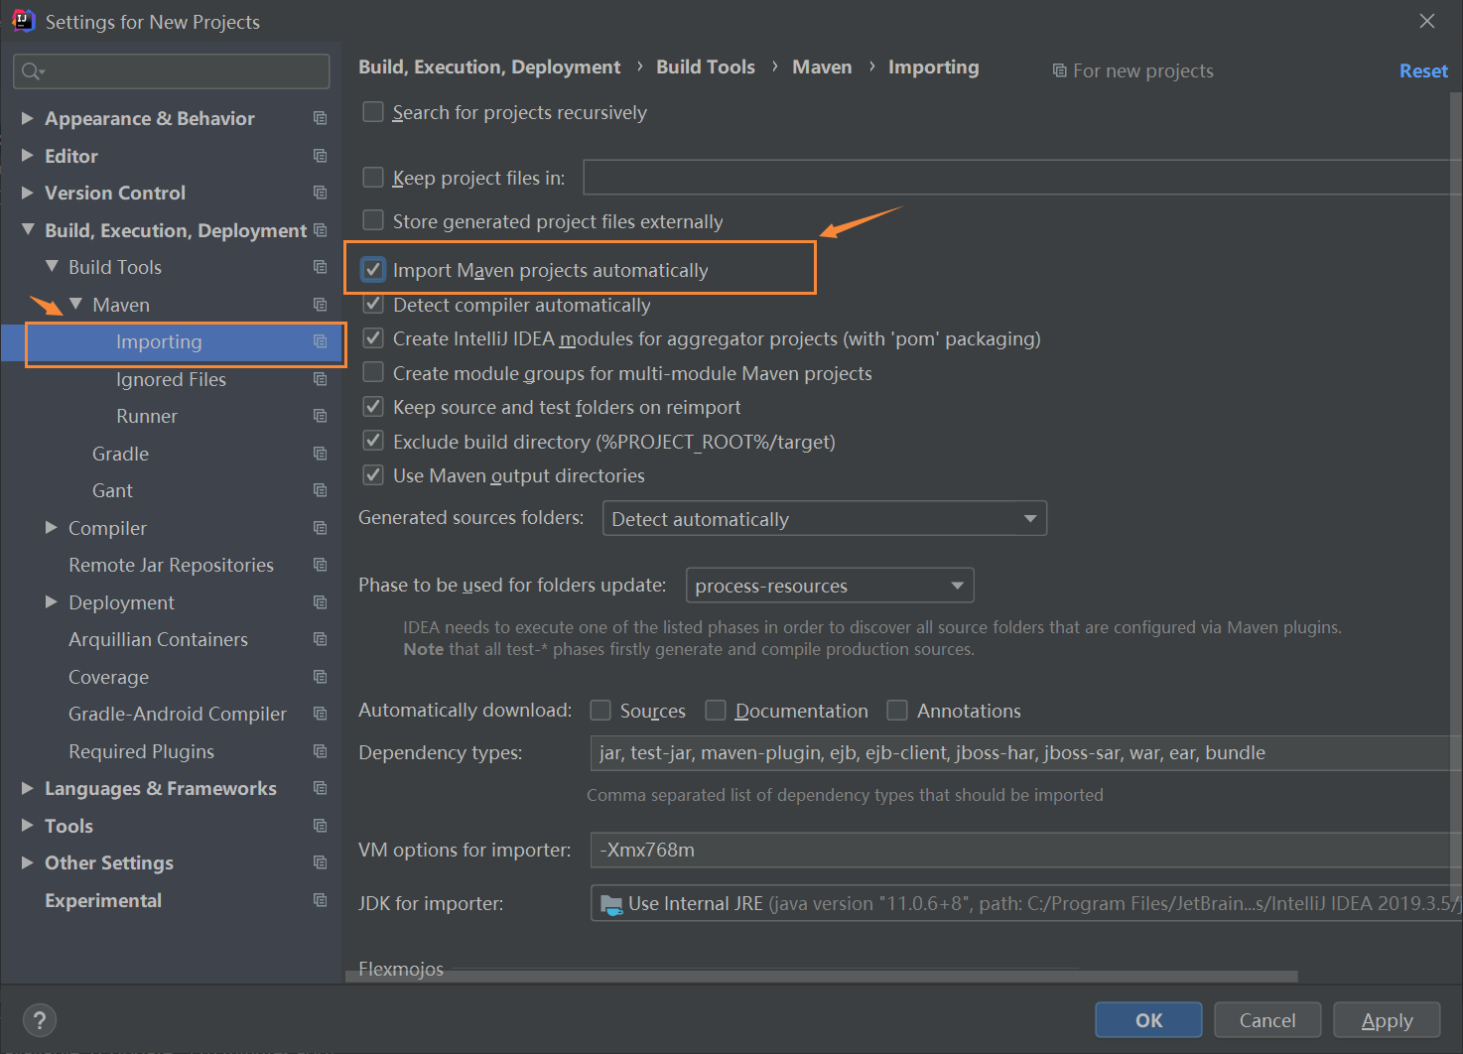Click the Apply button
Screen dimensions: 1463x1054
pyautogui.click(x=1387, y=1020)
